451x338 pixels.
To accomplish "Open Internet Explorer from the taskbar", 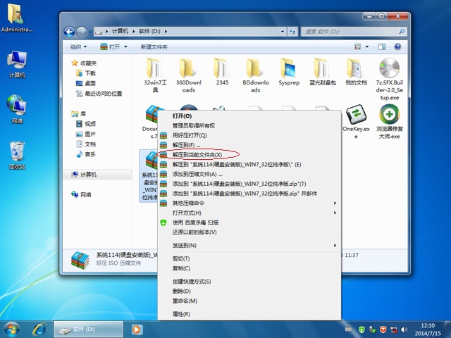I will click(40, 328).
